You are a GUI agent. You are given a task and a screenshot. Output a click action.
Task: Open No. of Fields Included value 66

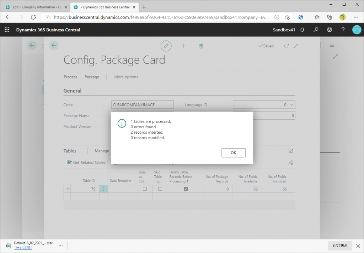pyautogui.click(x=284, y=189)
